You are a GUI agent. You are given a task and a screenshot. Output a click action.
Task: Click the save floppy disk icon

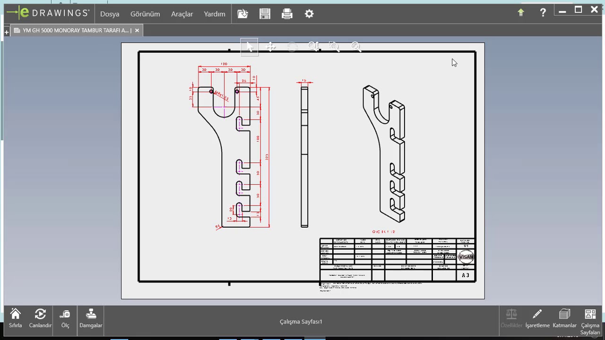[265, 14]
